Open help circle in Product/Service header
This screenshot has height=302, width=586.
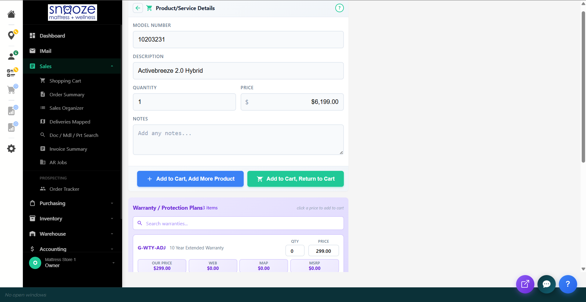tap(339, 8)
